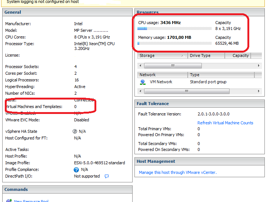Click the Model MP Server value
This screenshot has width=270, height=202.
point(91,30)
